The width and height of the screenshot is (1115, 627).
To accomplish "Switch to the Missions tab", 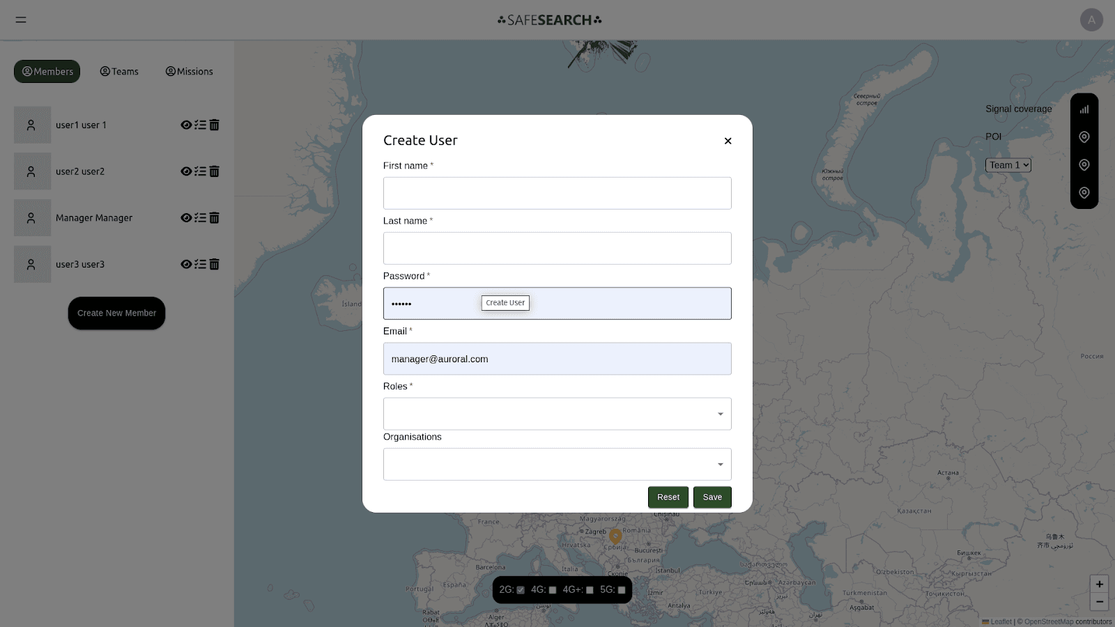I will coord(190,72).
